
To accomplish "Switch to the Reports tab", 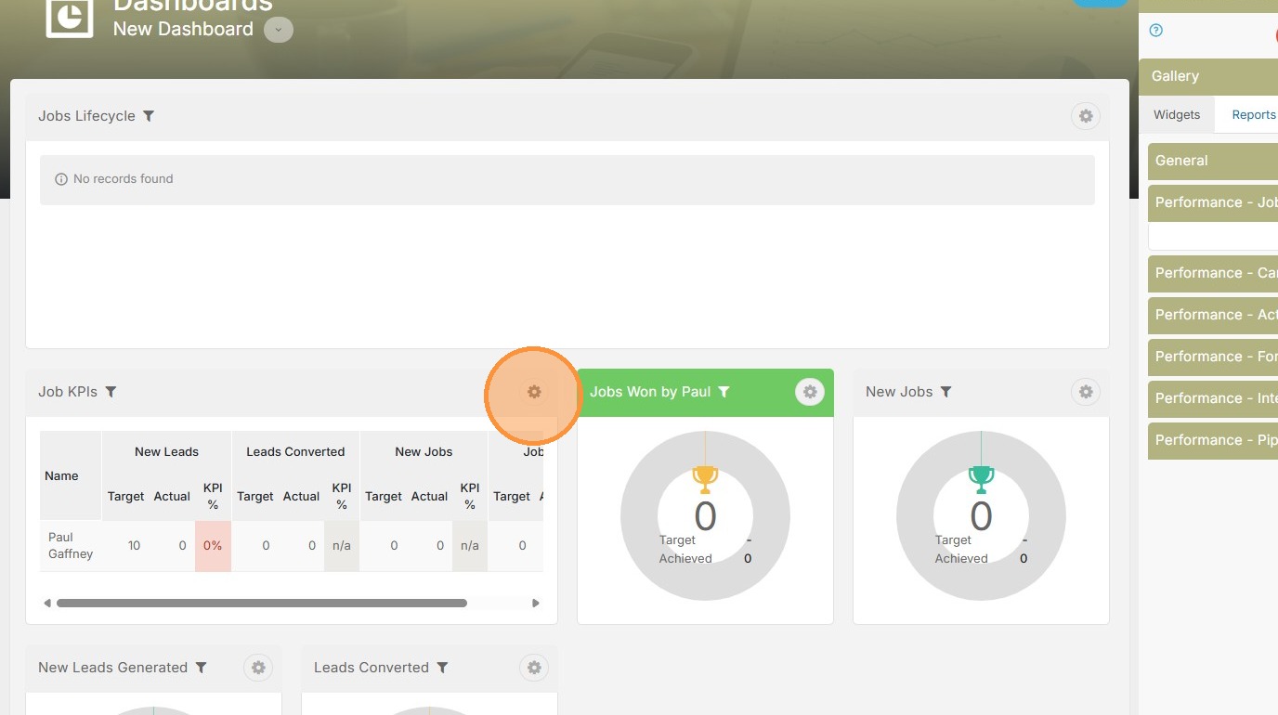I will (x=1254, y=115).
